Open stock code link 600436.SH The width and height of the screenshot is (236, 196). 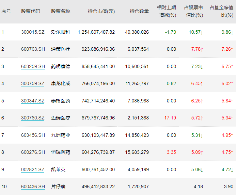pyautogui.click(x=33, y=186)
